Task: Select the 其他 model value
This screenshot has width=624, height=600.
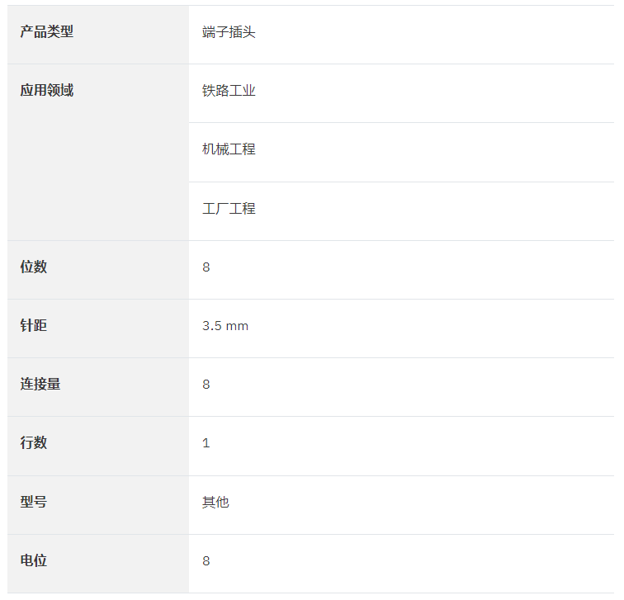Action: (x=215, y=502)
